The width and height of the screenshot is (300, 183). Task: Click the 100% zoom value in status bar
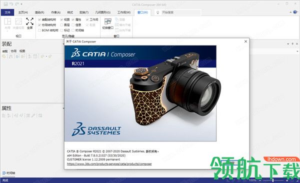click(x=252, y=180)
